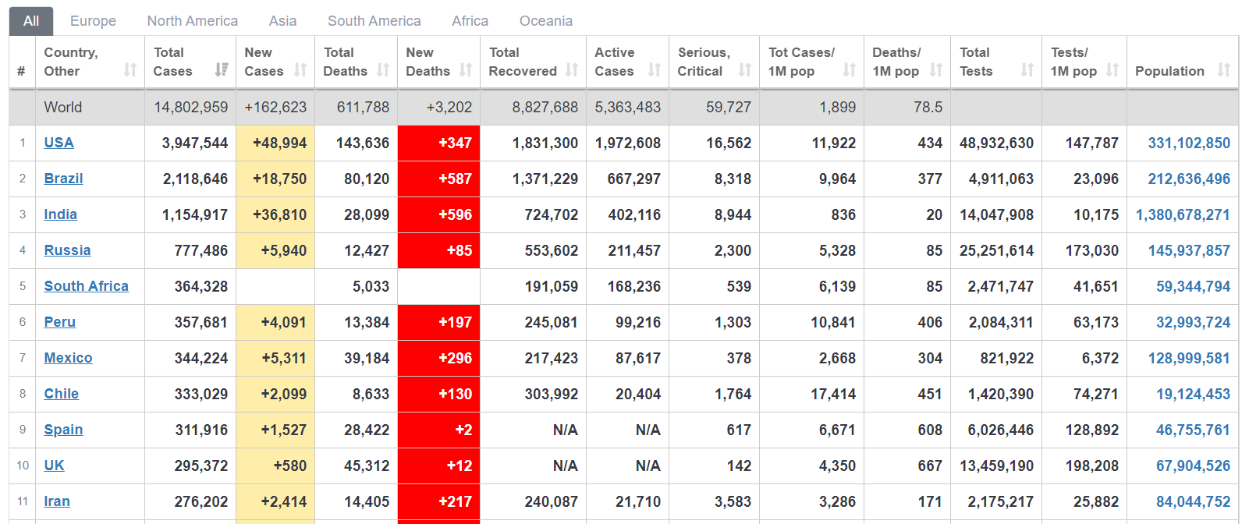Open the Peru country link
The width and height of the screenshot is (1249, 524).
pyautogui.click(x=59, y=322)
